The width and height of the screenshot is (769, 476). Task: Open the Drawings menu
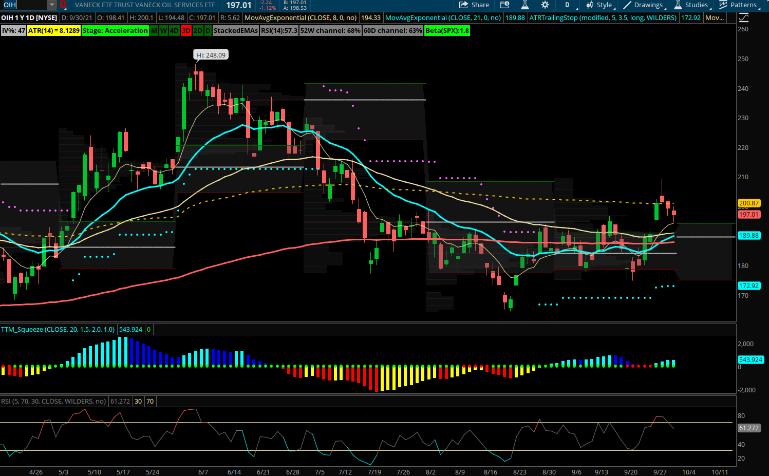click(645, 5)
